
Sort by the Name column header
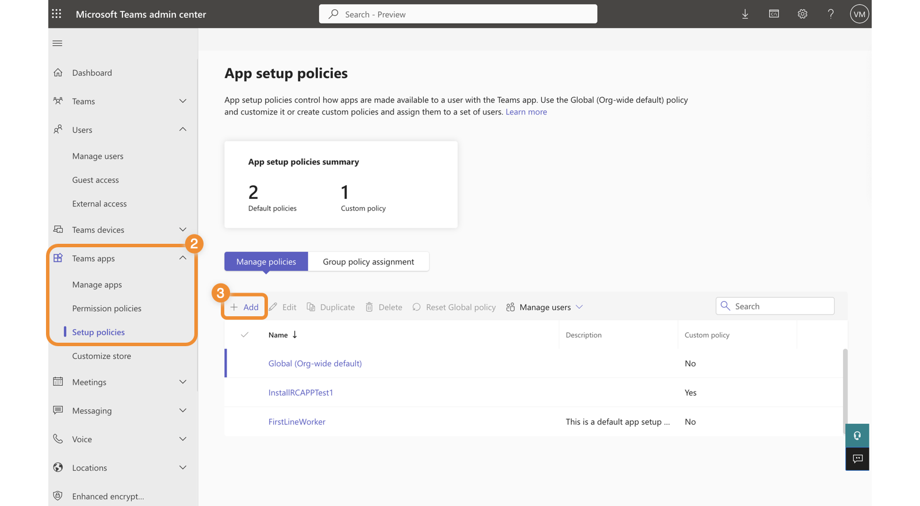282,335
